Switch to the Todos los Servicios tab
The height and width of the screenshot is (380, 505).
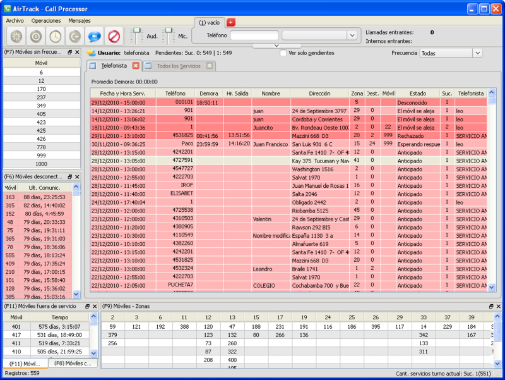click(x=179, y=66)
